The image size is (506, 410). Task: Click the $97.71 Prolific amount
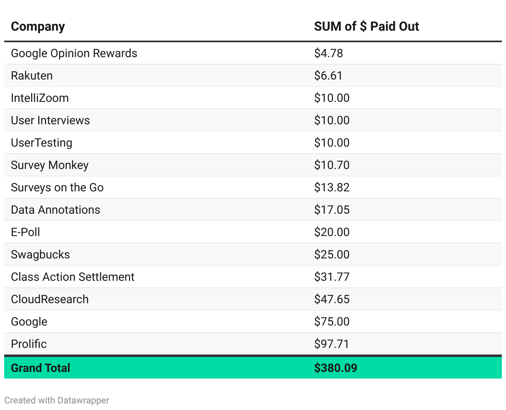[331, 344]
